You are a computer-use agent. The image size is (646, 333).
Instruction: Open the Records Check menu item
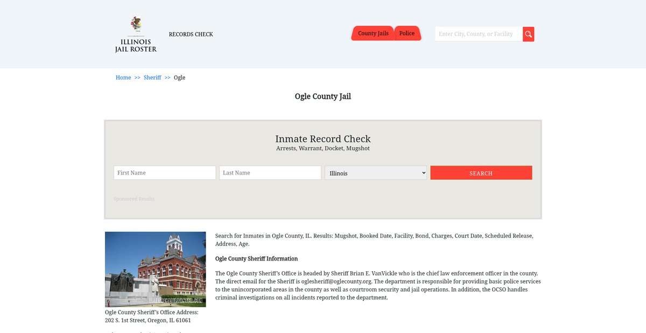coord(191,34)
